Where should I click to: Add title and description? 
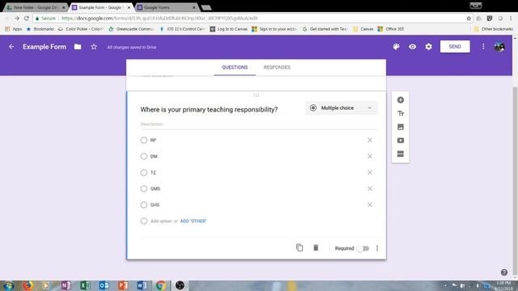pyautogui.click(x=401, y=113)
